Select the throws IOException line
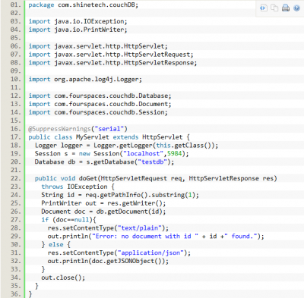 click(x=78, y=187)
